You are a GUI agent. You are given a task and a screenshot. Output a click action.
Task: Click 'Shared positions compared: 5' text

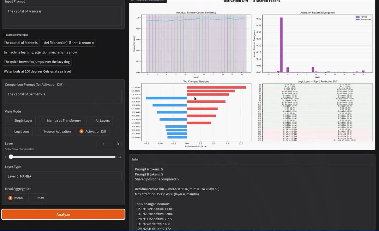tap(157, 179)
